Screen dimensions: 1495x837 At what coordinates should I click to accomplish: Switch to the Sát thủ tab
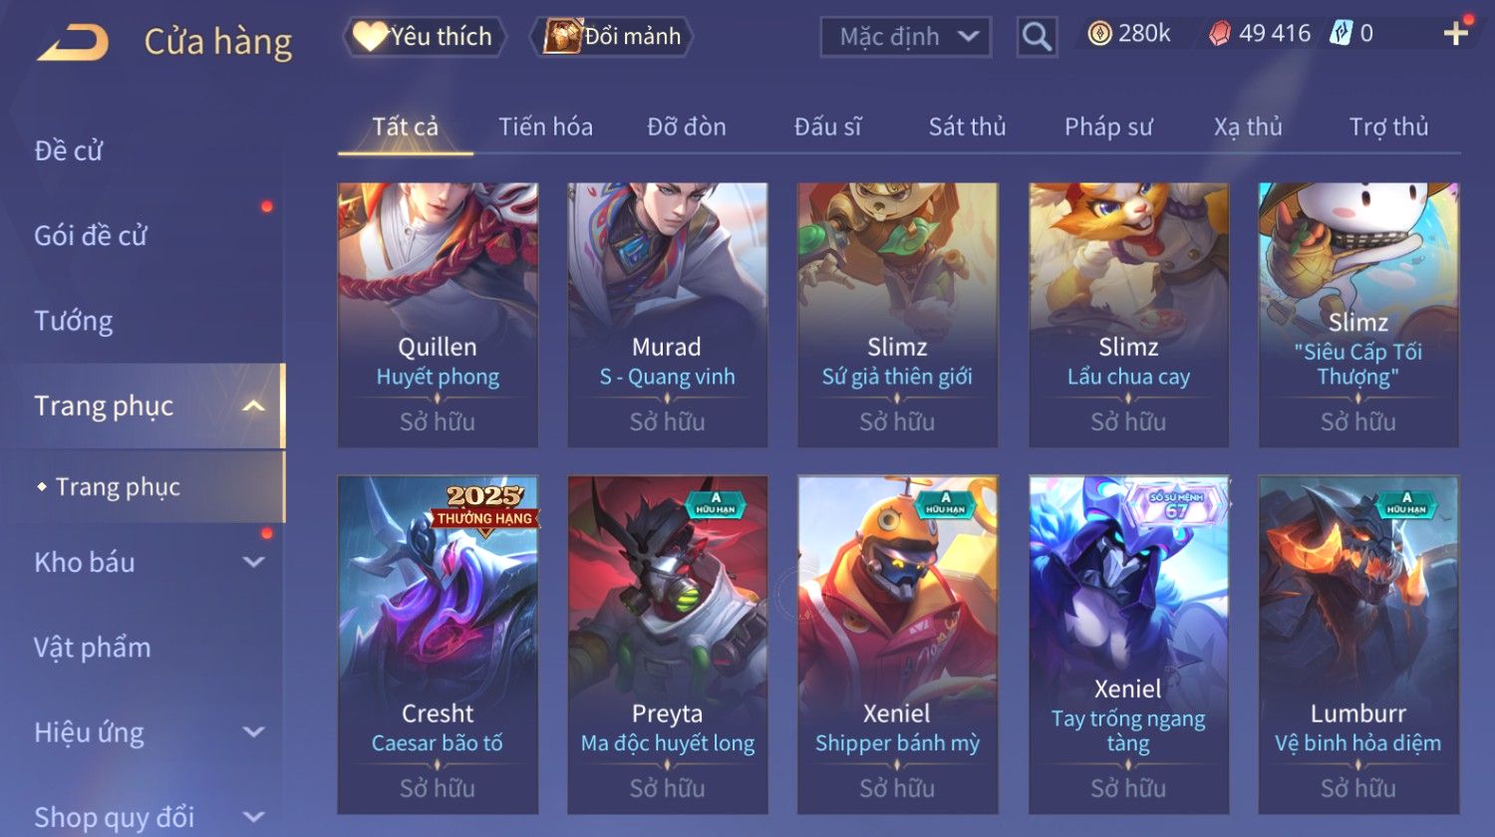pos(967,127)
